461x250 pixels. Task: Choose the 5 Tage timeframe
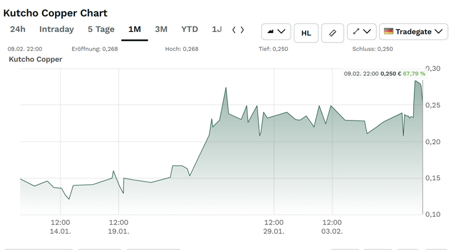point(101,29)
